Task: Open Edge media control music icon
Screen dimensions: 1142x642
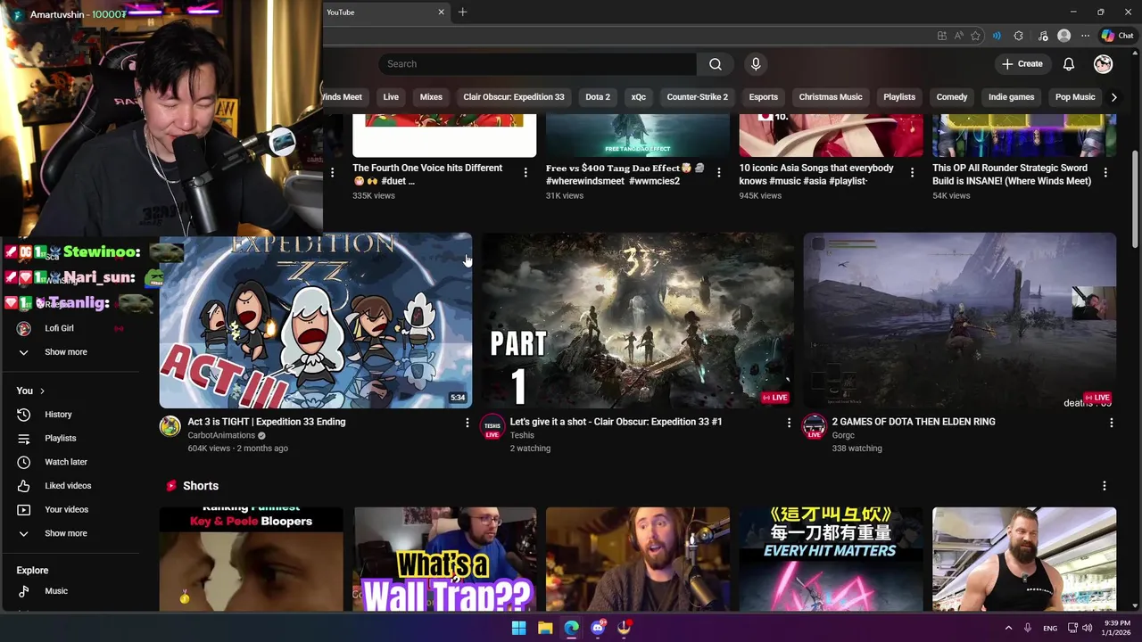Action: click(x=1043, y=36)
